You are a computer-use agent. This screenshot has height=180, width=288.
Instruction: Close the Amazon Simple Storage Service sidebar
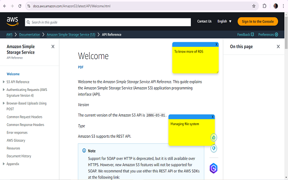click(53, 47)
